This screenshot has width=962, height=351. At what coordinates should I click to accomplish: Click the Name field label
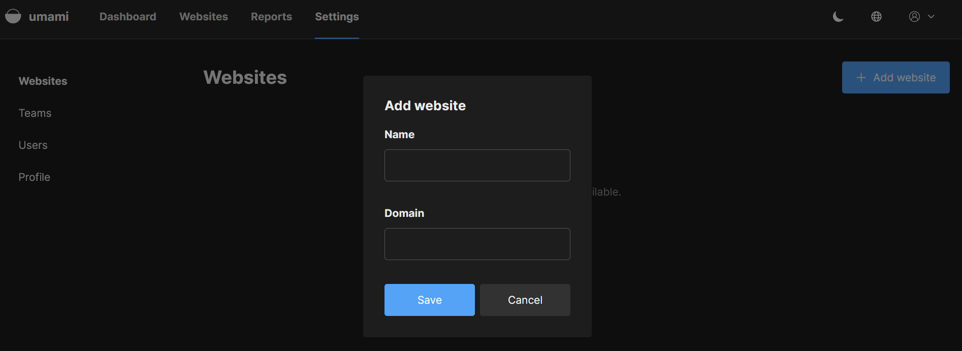399,135
